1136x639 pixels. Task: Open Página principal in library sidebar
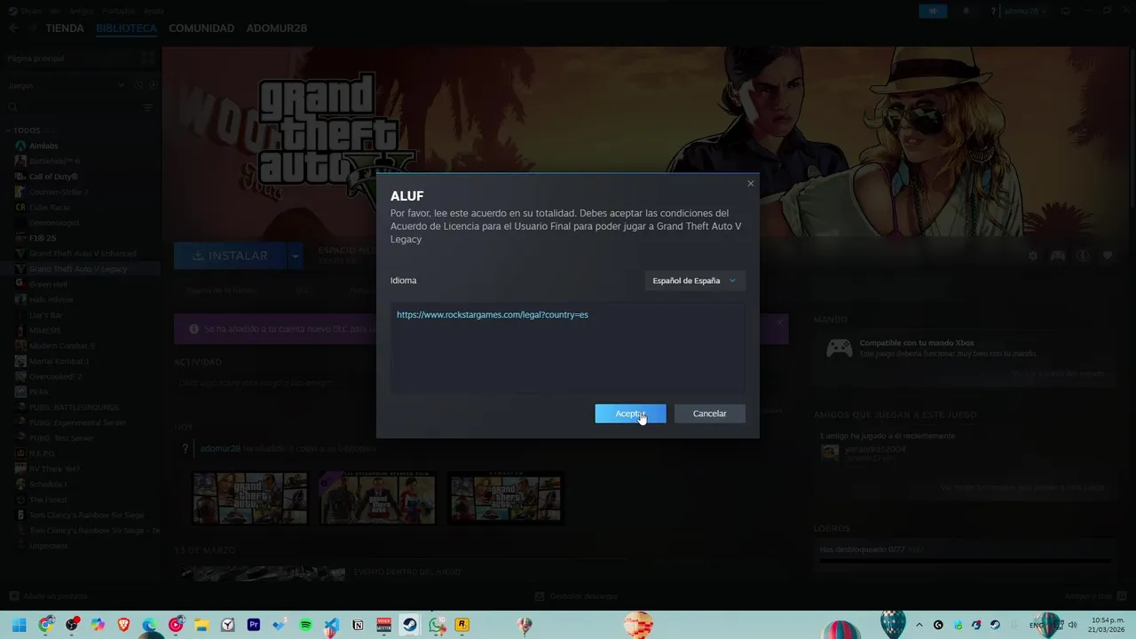[35, 58]
